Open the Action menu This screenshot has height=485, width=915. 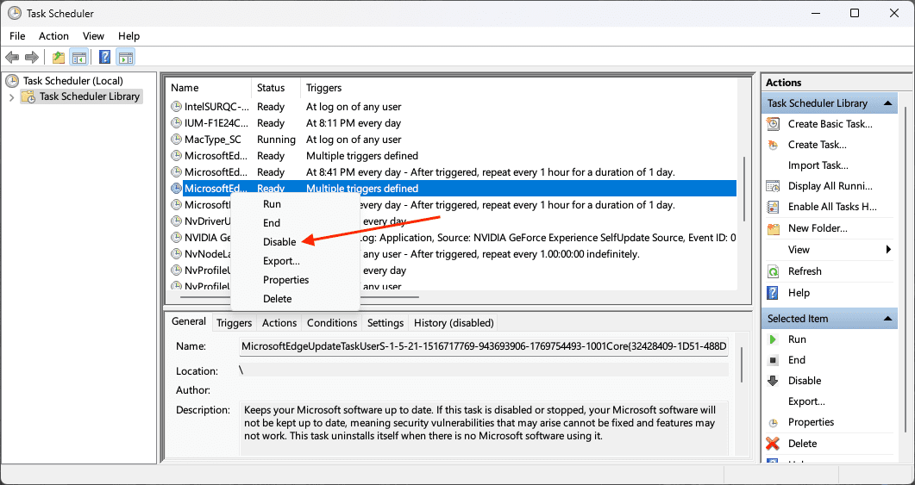coord(53,35)
